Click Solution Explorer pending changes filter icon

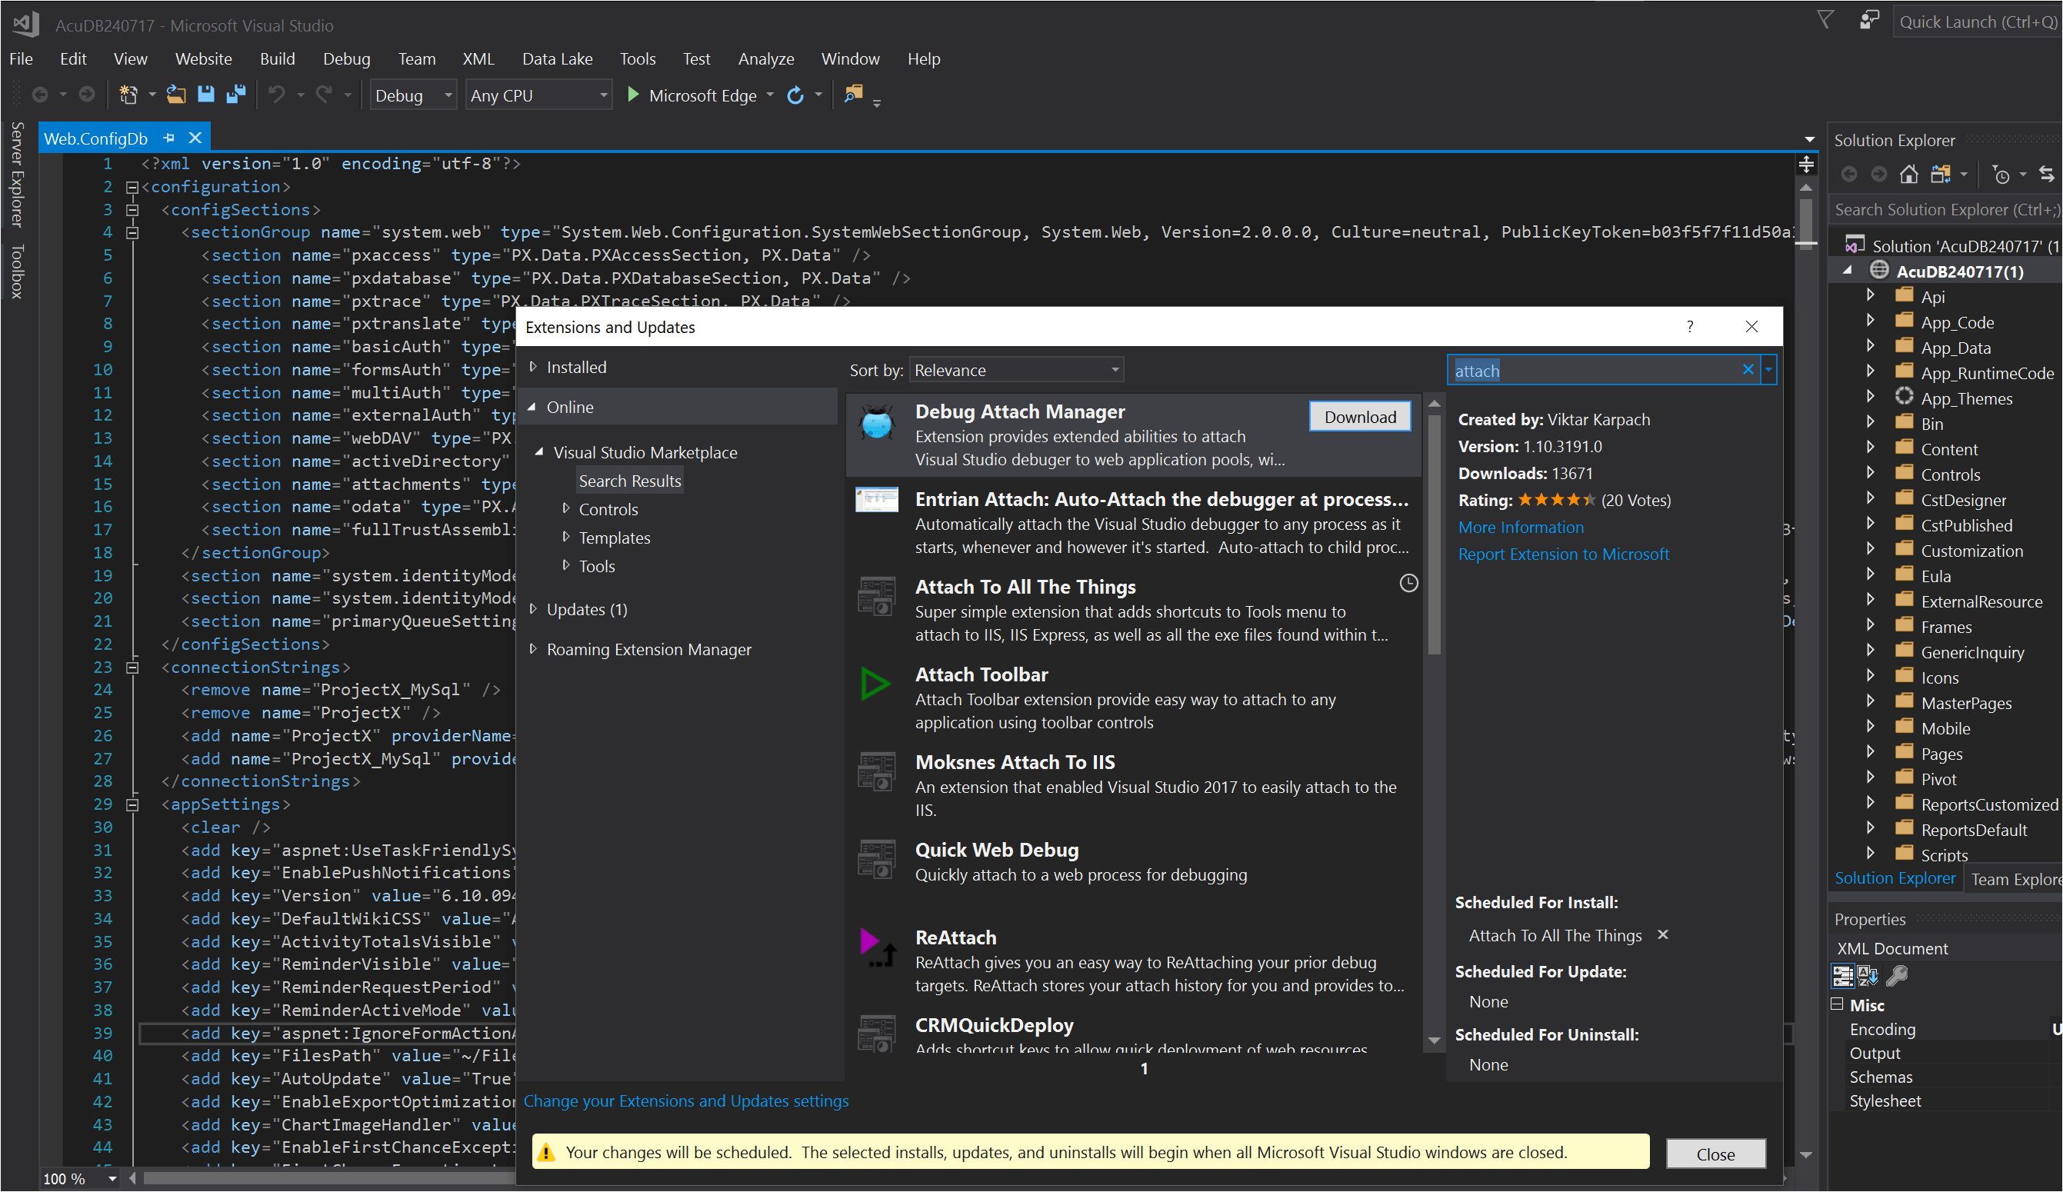(x=2001, y=175)
